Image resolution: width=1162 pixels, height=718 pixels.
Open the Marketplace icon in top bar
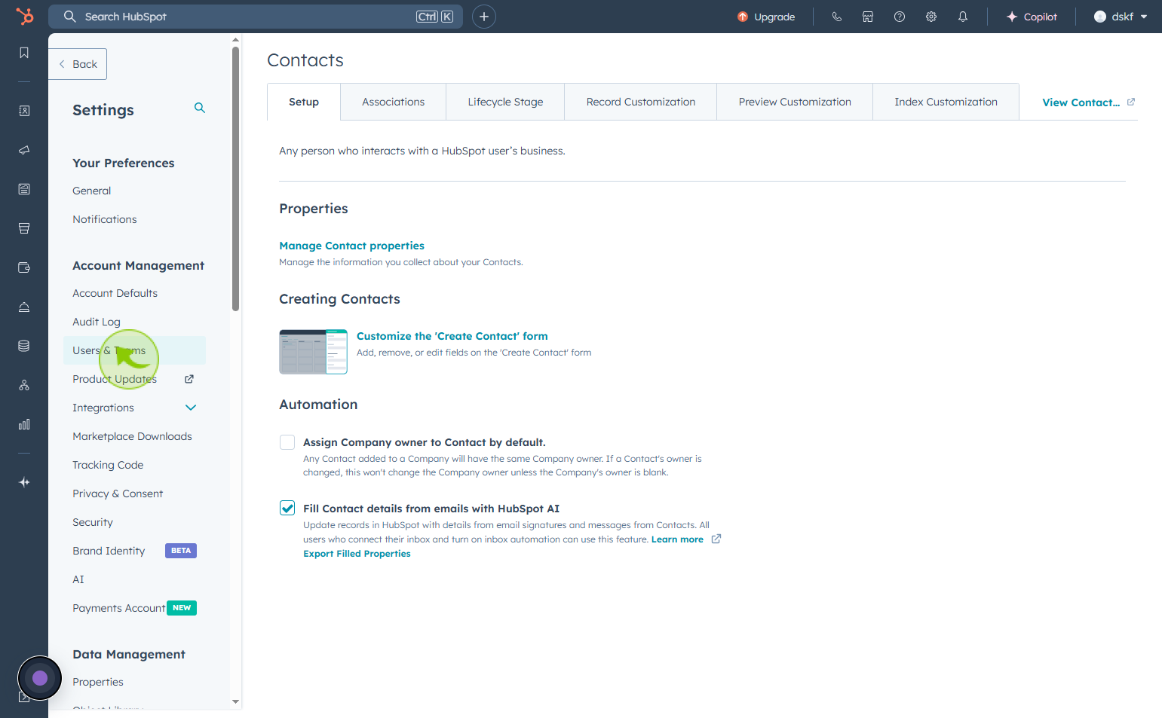pyautogui.click(x=868, y=17)
